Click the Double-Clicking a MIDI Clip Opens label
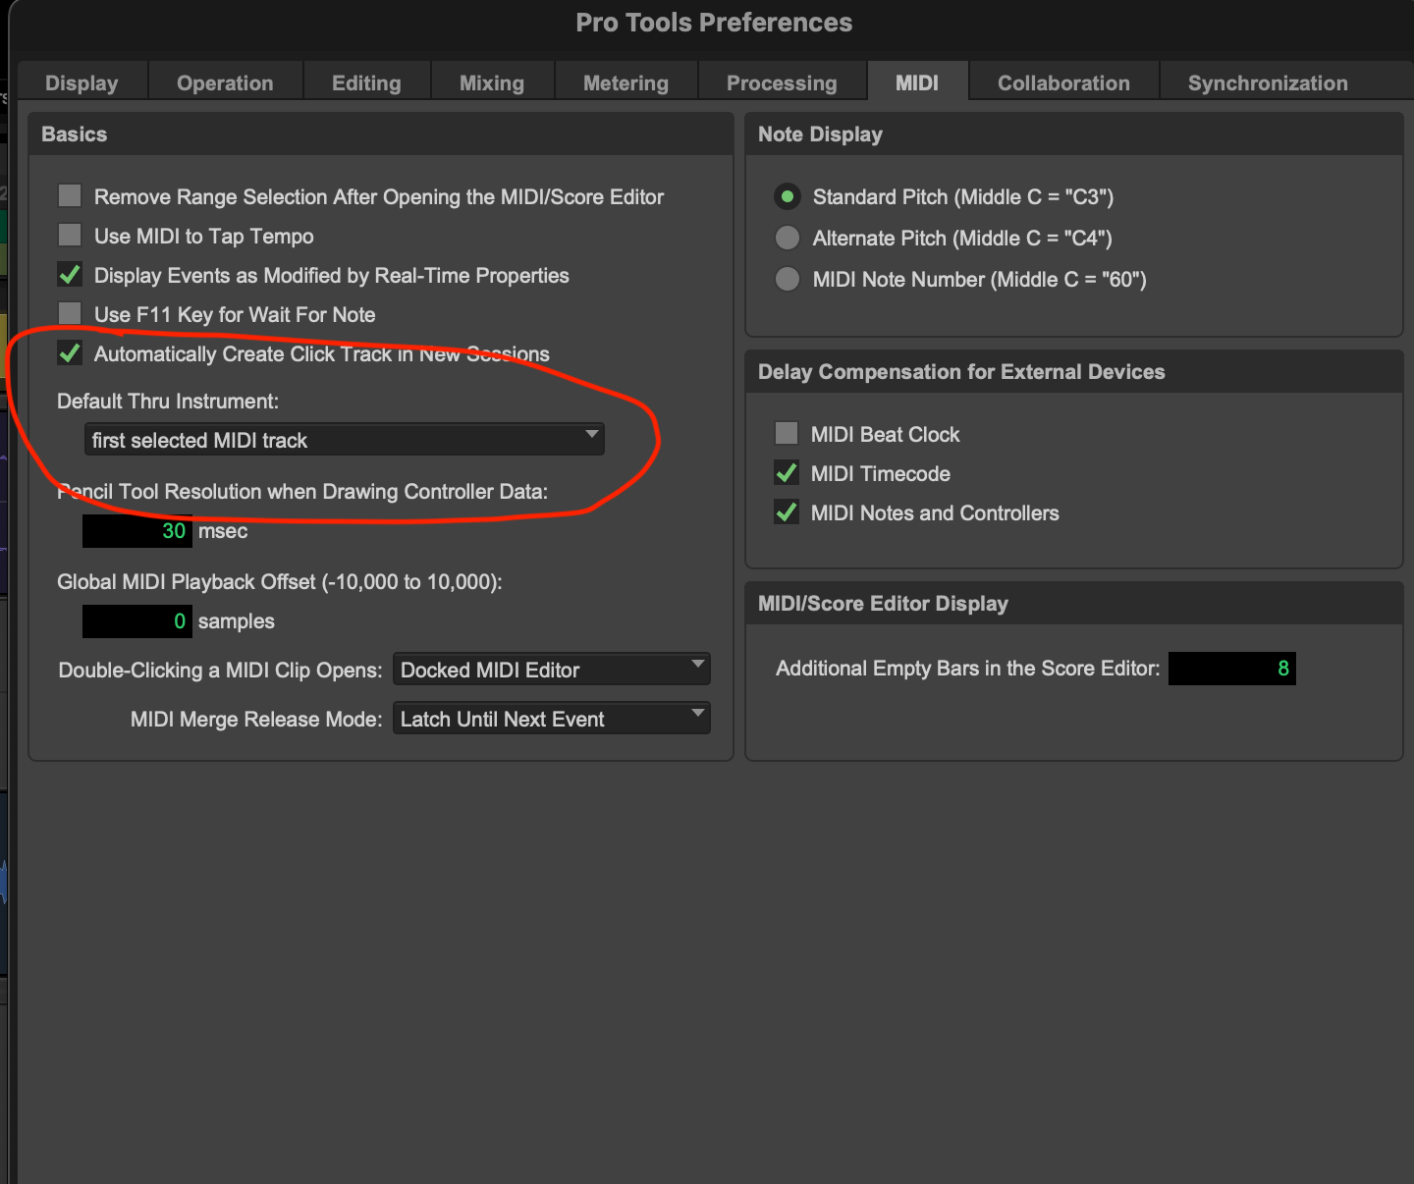Viewport: 1414px width, 1184px height. click(x=220, y=671)
